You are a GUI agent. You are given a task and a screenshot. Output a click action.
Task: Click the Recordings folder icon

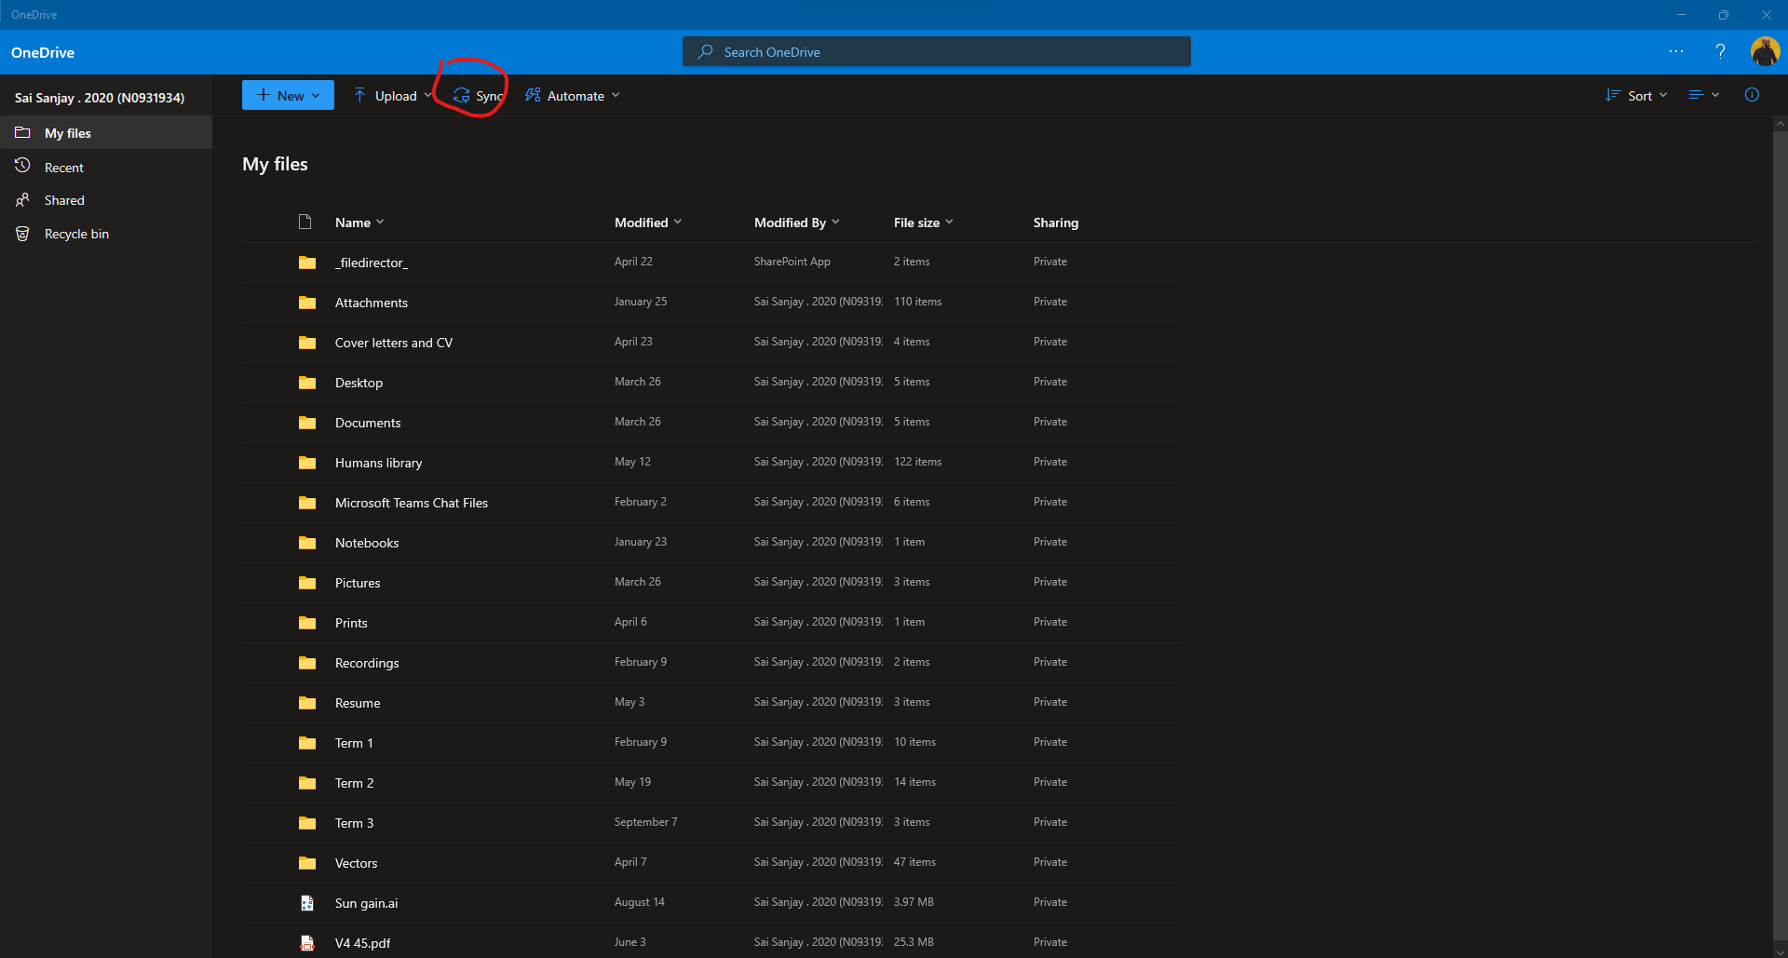click(x=307, y=663)
